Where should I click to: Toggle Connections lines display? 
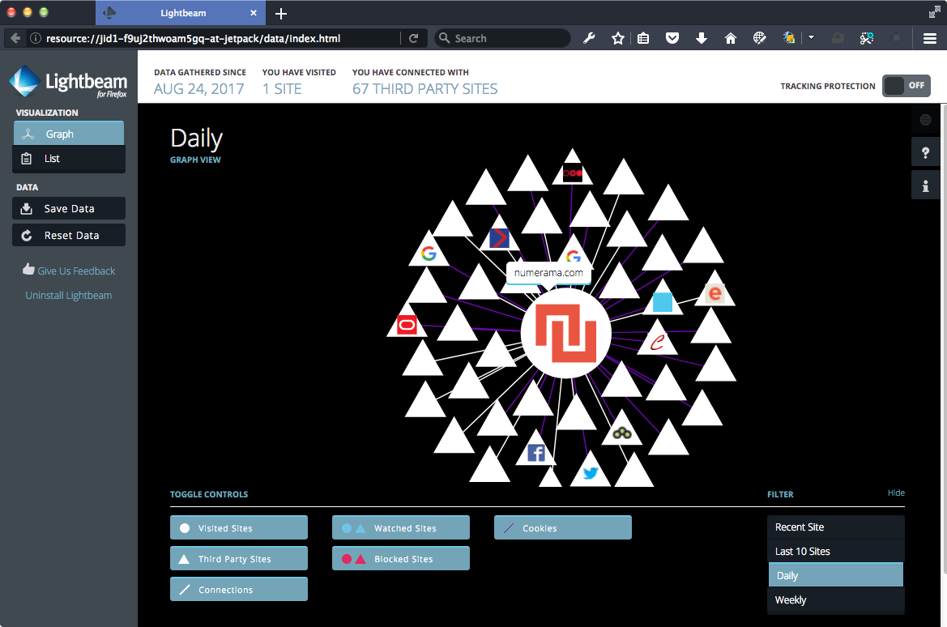[x=238, y=589]
